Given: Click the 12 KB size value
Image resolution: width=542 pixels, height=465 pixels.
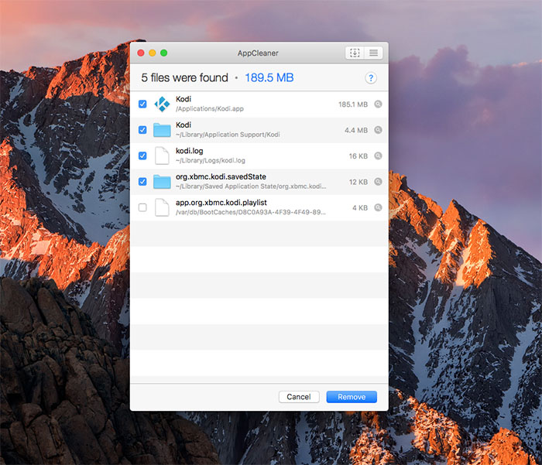Looking at the screenshot, I should 358,182.
